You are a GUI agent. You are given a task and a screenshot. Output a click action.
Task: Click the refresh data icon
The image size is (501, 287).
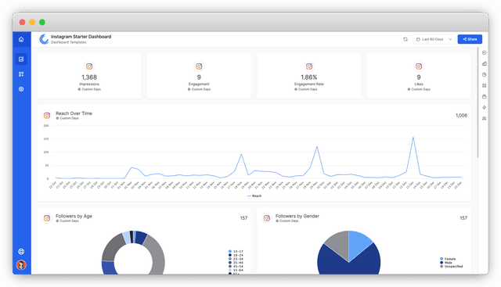click(405, 39)
